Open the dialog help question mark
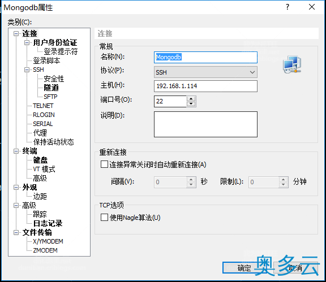 pos(288,7)
